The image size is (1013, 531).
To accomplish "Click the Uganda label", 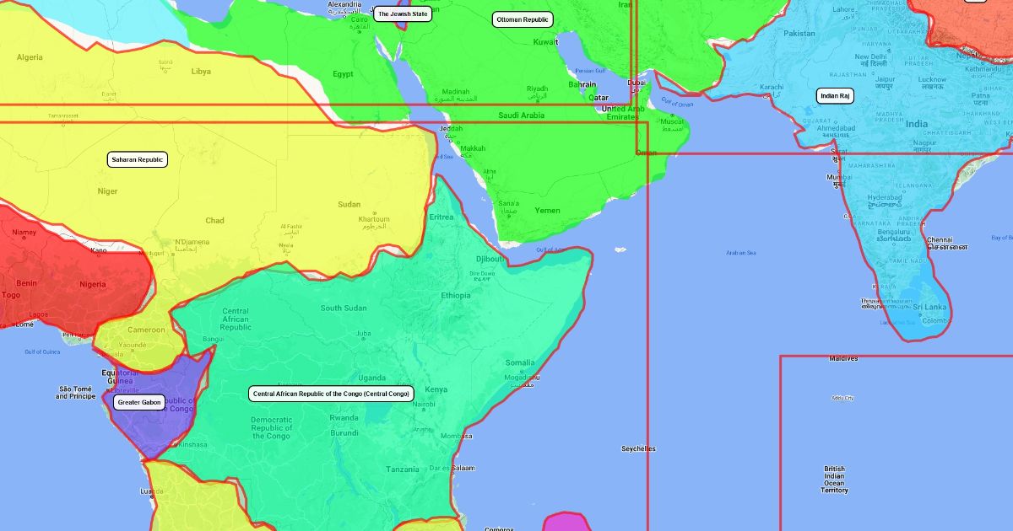I will tap(372, 378).
